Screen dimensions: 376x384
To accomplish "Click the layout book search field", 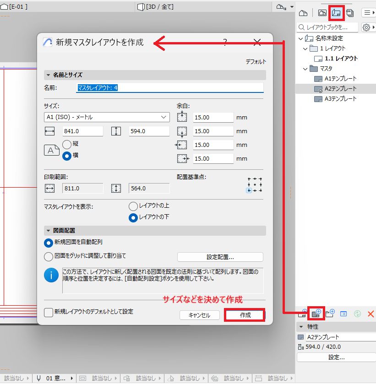I will 327,27.
